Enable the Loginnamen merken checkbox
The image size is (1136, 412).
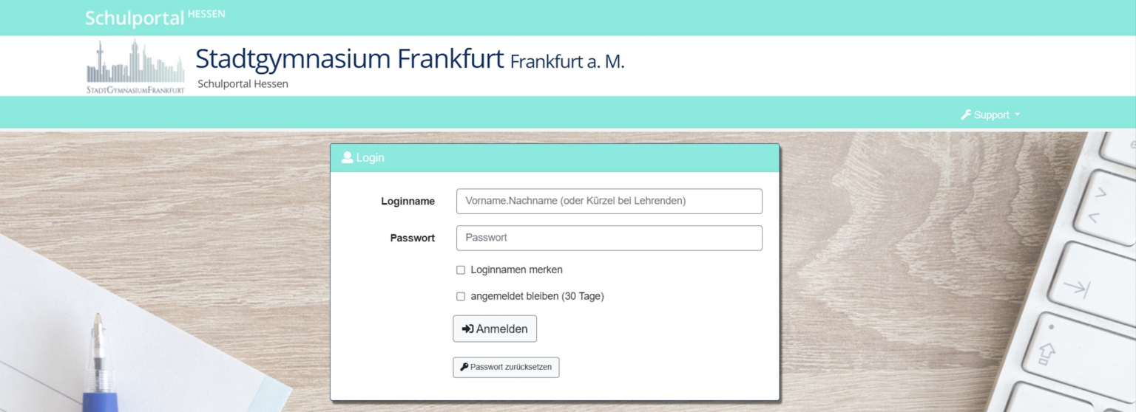[461, 270]
